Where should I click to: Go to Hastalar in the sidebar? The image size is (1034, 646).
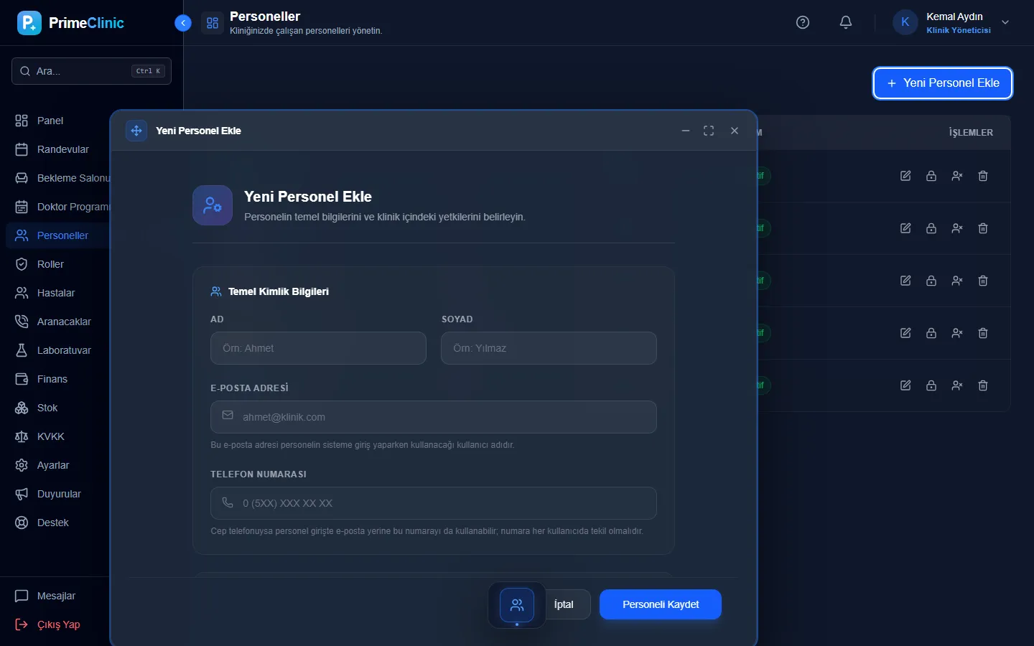point(58,293)
